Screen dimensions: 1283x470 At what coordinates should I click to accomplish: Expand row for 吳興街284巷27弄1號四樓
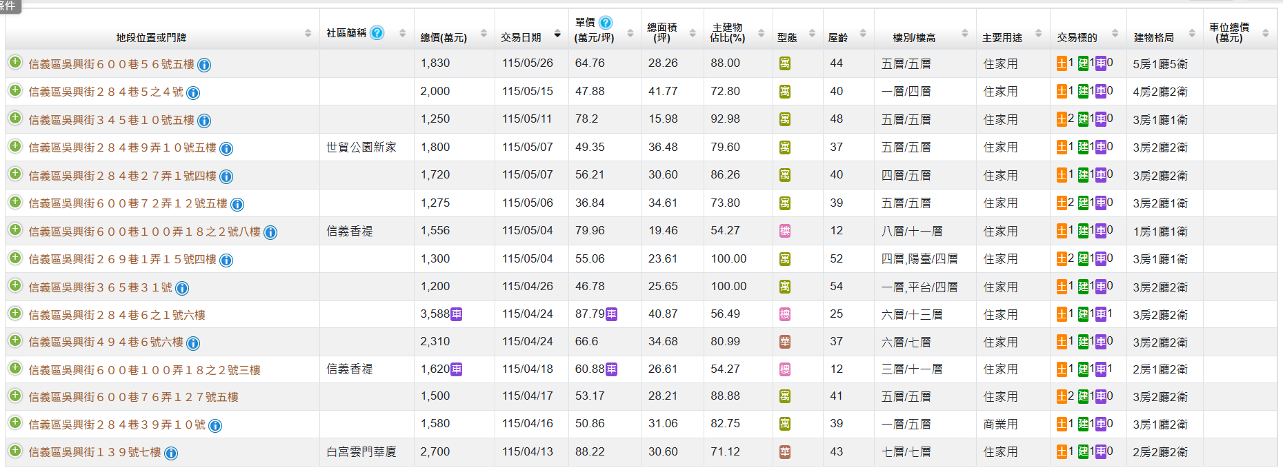pyautogui.click(x=15, y=174)
